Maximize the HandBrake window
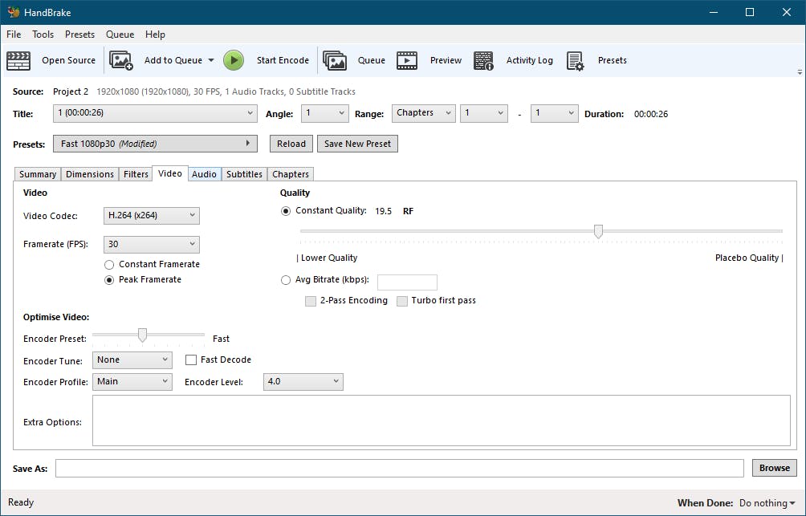The height and width of the screenshot is (516, 806). click(x=750, y=12)
